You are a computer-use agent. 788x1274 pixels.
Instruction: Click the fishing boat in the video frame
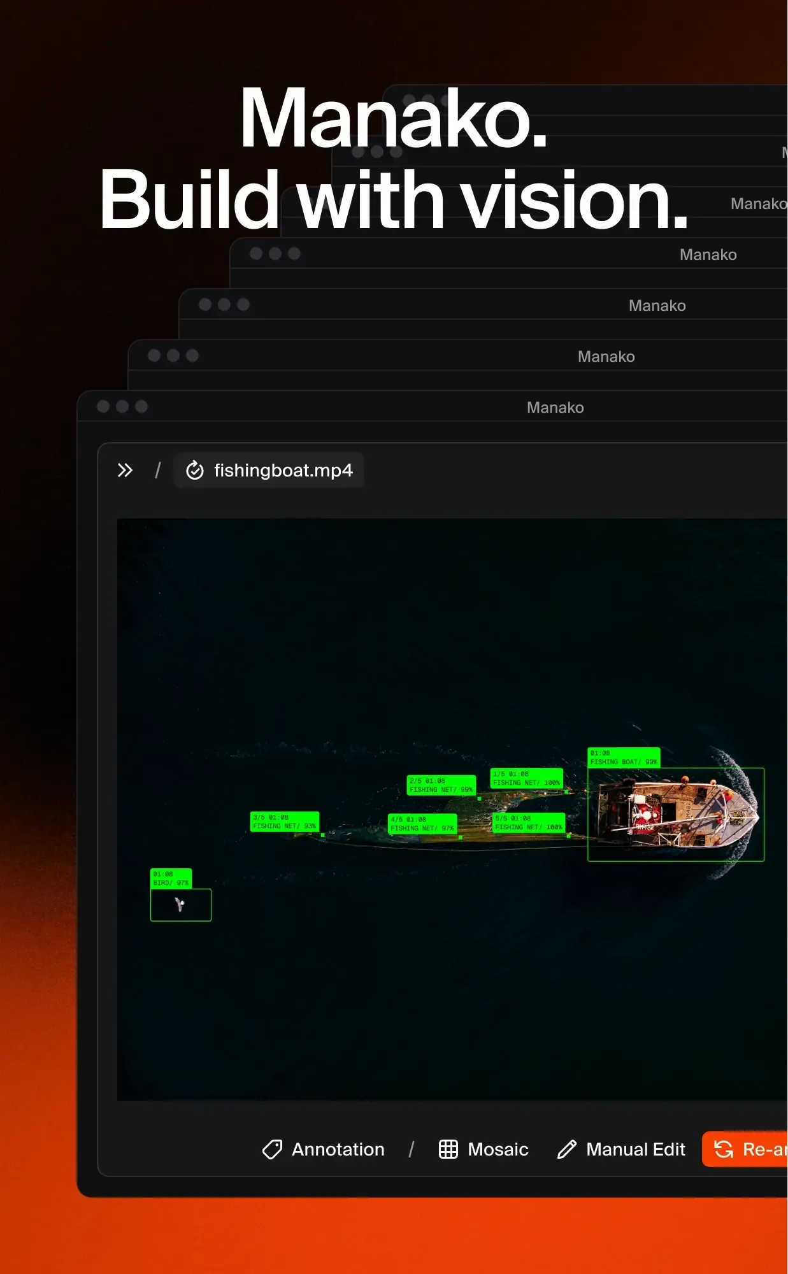pyautogui.click(x=675, y=814)
